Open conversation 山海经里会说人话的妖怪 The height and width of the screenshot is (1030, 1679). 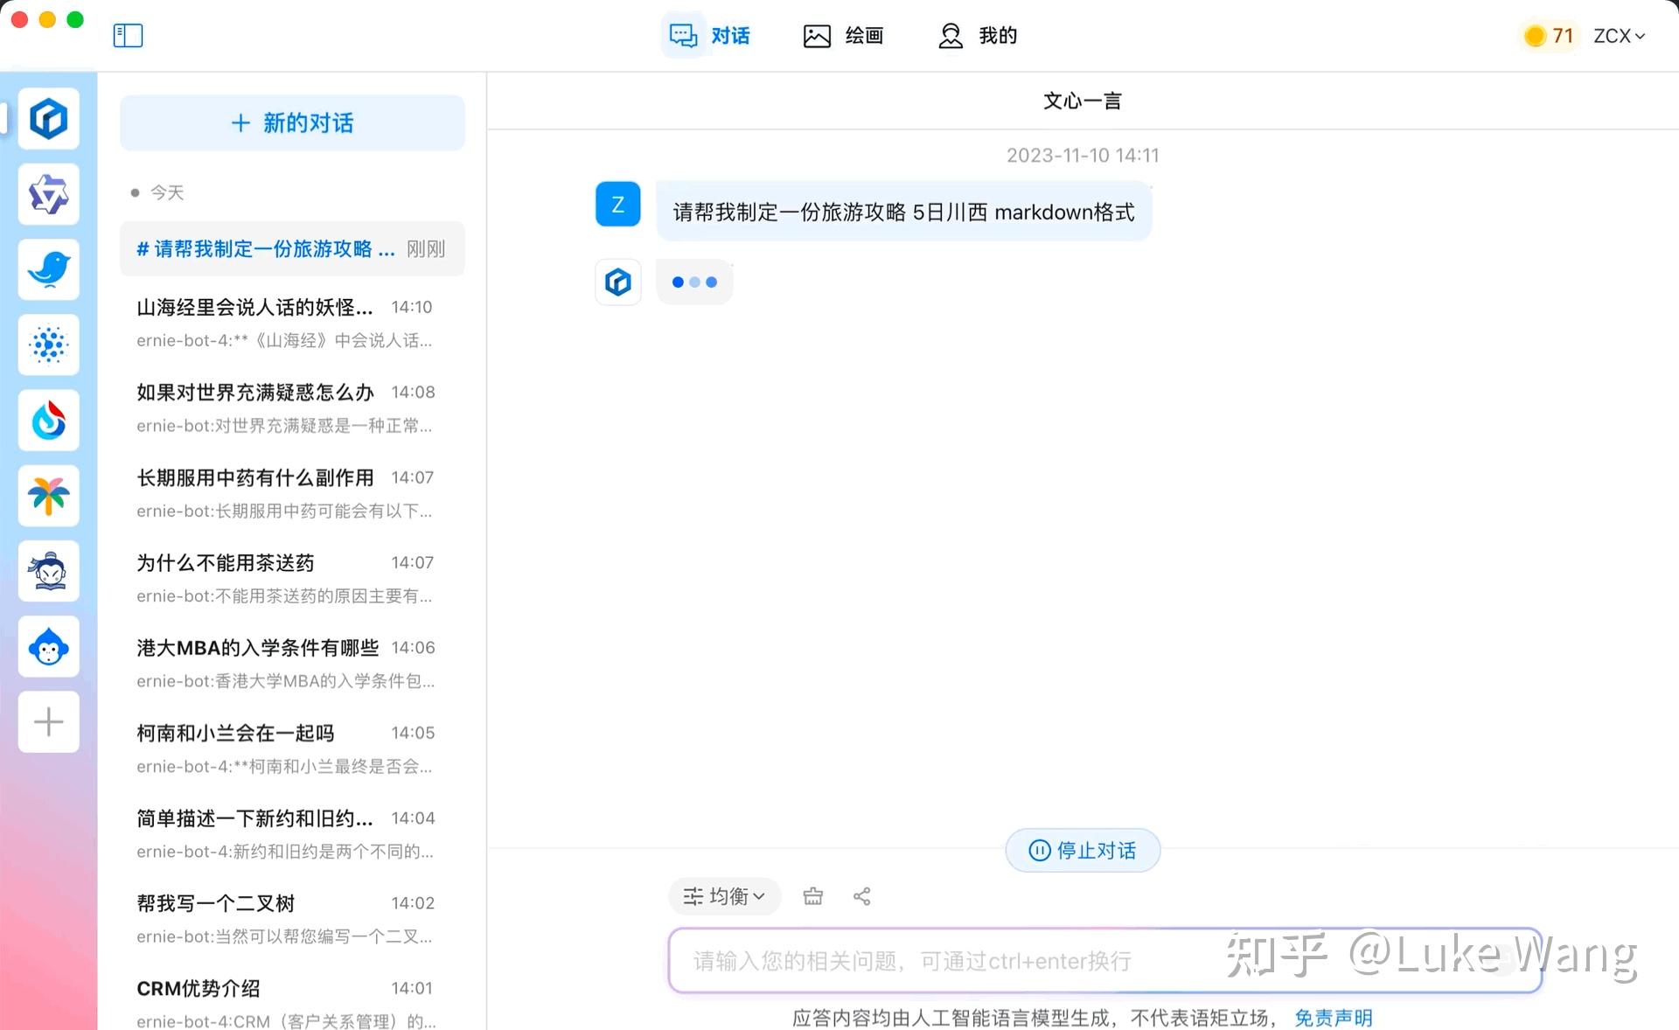292,323
